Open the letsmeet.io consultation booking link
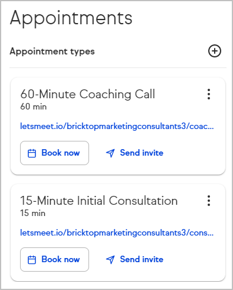The image size is (233, 290). coord(117,233)
